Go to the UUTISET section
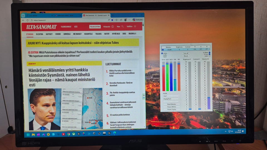The height and width of the screenshot is (150, 267). pos(49,34)
